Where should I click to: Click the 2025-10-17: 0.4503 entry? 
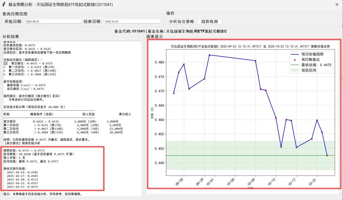[22, 176]
